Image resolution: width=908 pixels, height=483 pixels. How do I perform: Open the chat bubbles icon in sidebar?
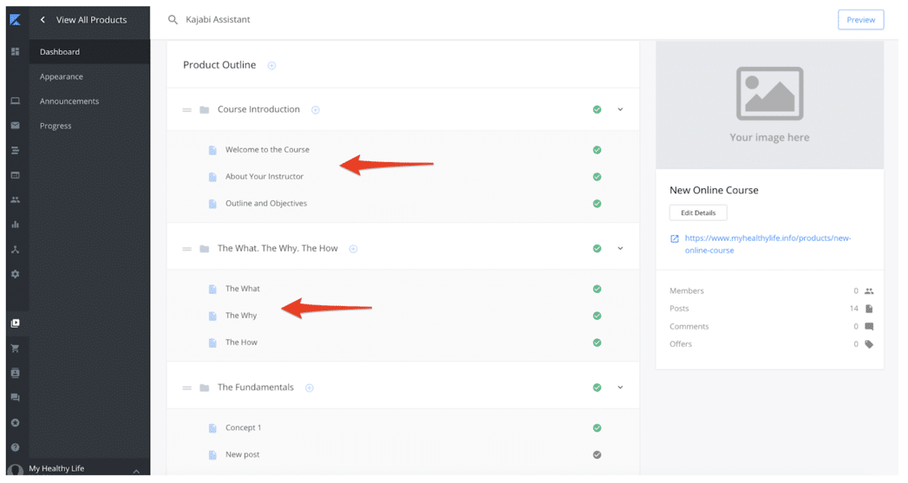[15, 397]
